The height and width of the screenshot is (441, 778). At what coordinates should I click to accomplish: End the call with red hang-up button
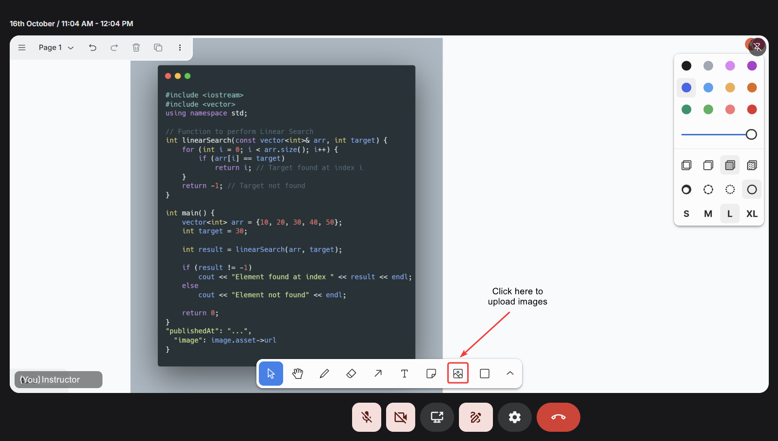coord(558,417)
